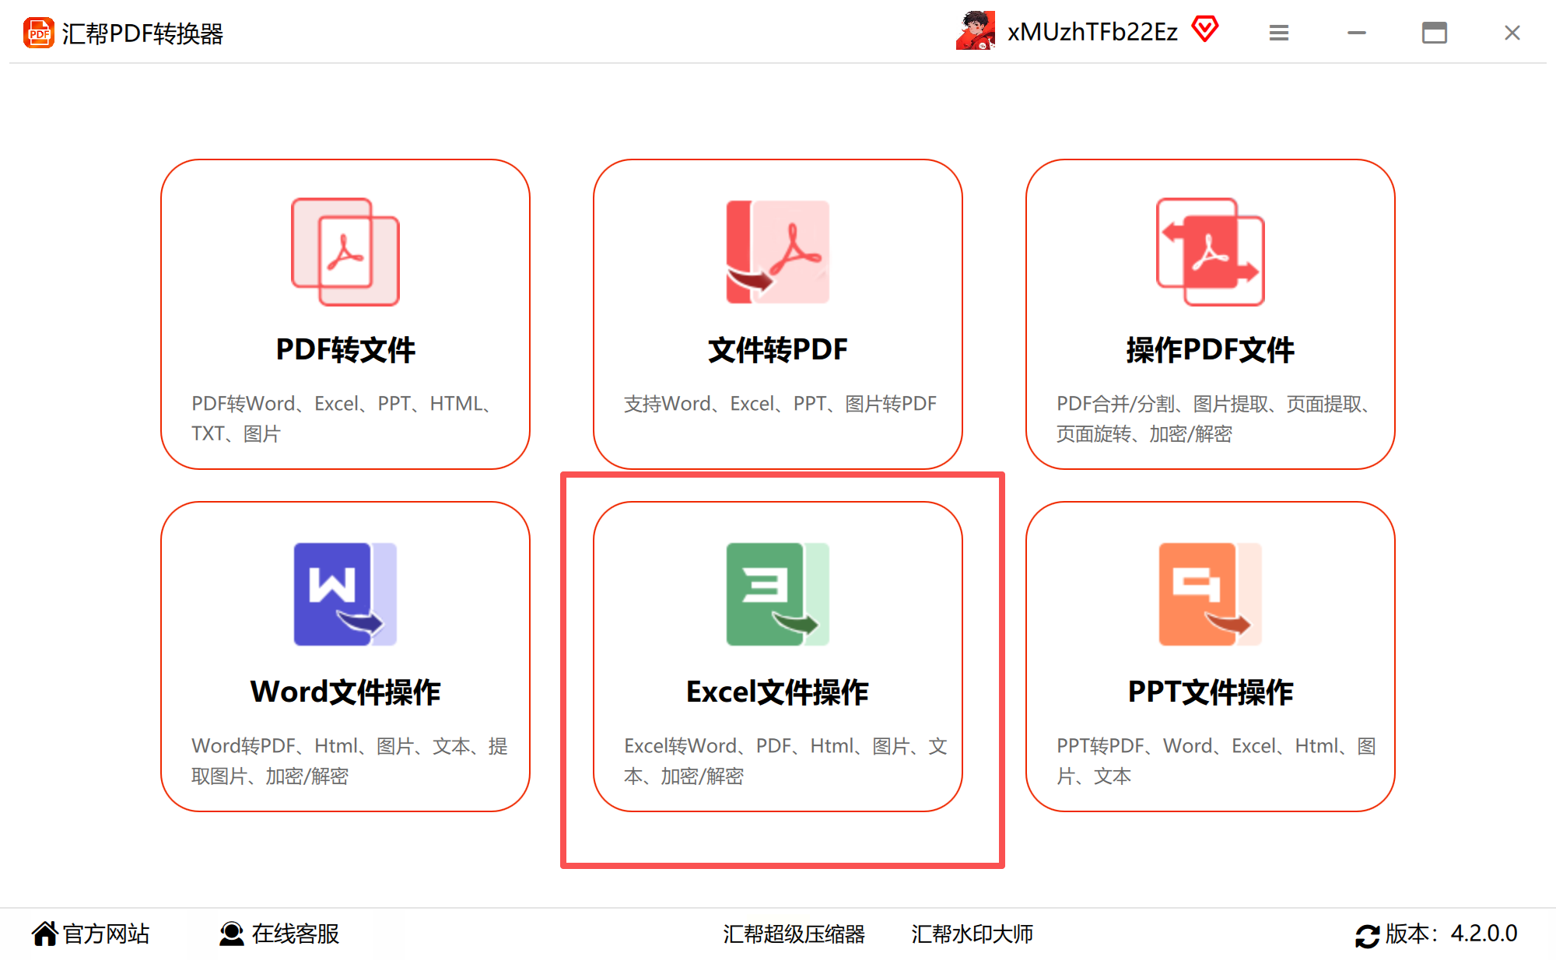Open 汇帮超级压缩器 link
Image resolution: width=1556 pixels, height=960 pixels.
pos(794,934)
